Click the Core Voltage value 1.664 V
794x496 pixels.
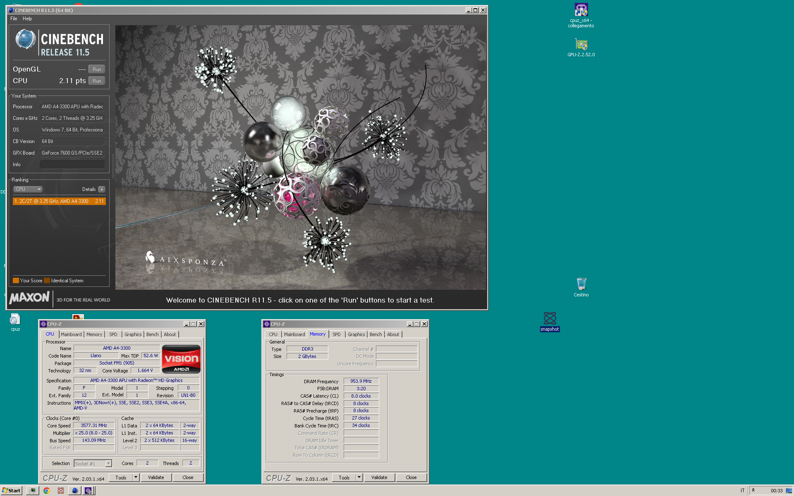[x=145, y=370]
